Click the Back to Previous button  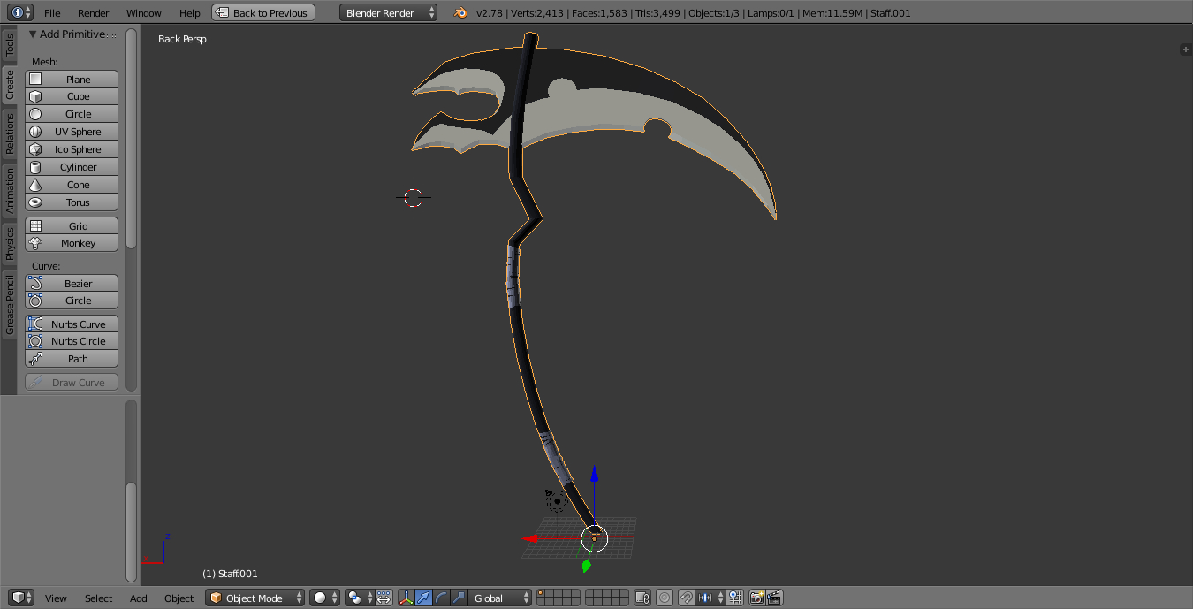click(262, 12)
